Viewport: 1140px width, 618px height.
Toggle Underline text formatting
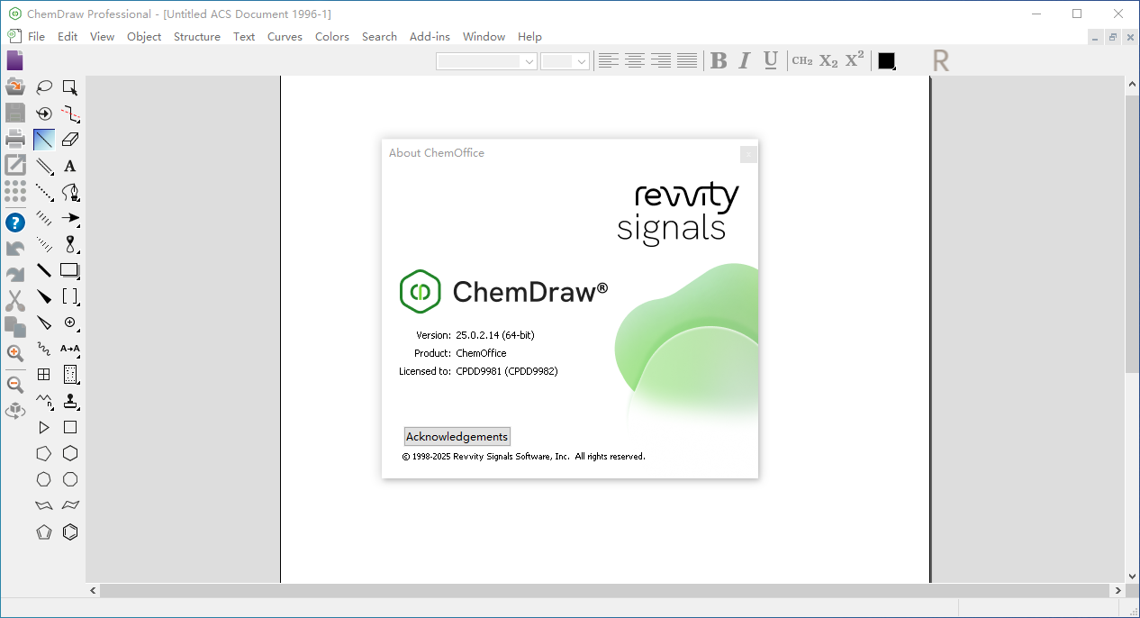770,60
